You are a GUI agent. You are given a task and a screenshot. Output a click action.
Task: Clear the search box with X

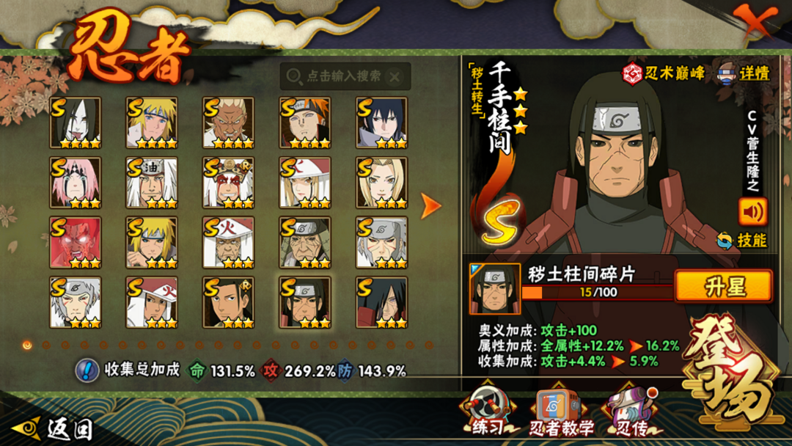coord(395,77)
